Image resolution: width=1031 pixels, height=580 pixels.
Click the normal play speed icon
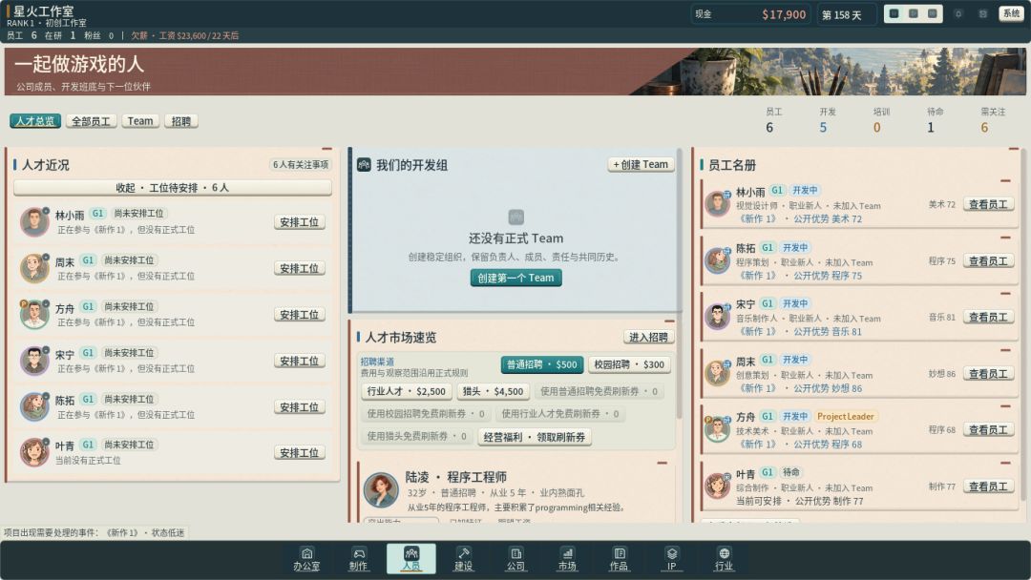914,13
